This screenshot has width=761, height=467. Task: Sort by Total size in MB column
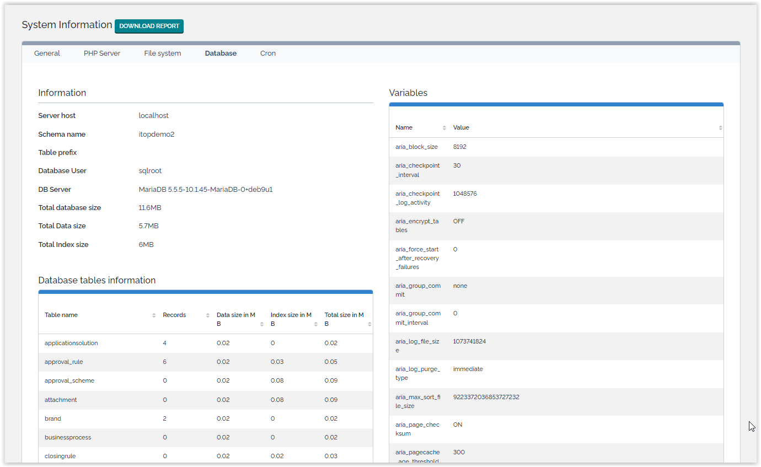tap(369, 324)
